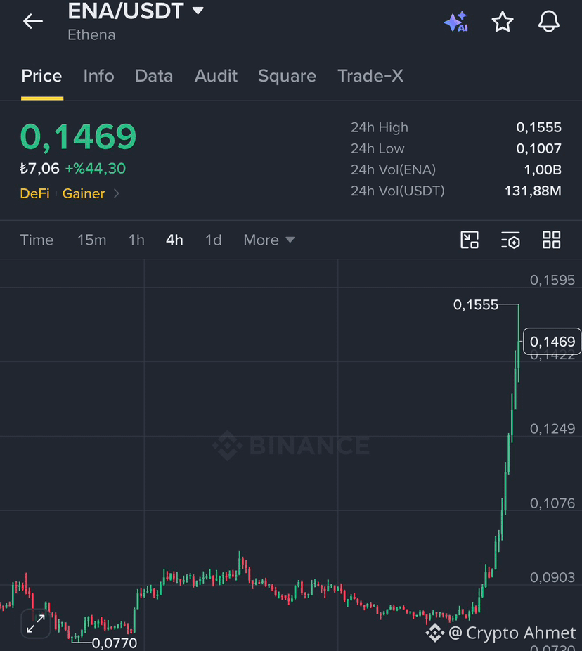Viewport: 582px width, 651px height.
Task: Open the chart drawing tools icon
Action: (x=470, y=240)
